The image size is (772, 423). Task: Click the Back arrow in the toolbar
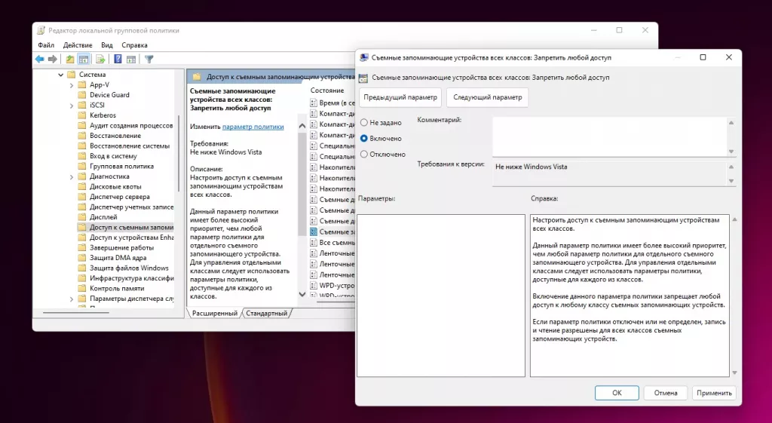(x=40, y=59)
